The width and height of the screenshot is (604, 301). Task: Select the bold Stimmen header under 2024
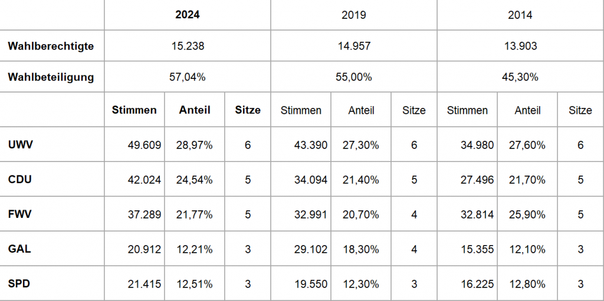pos(134,110)
